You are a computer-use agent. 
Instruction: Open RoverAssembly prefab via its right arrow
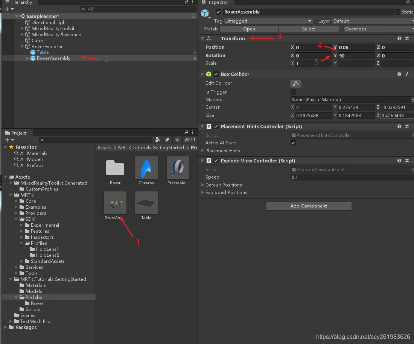point(195,58)
